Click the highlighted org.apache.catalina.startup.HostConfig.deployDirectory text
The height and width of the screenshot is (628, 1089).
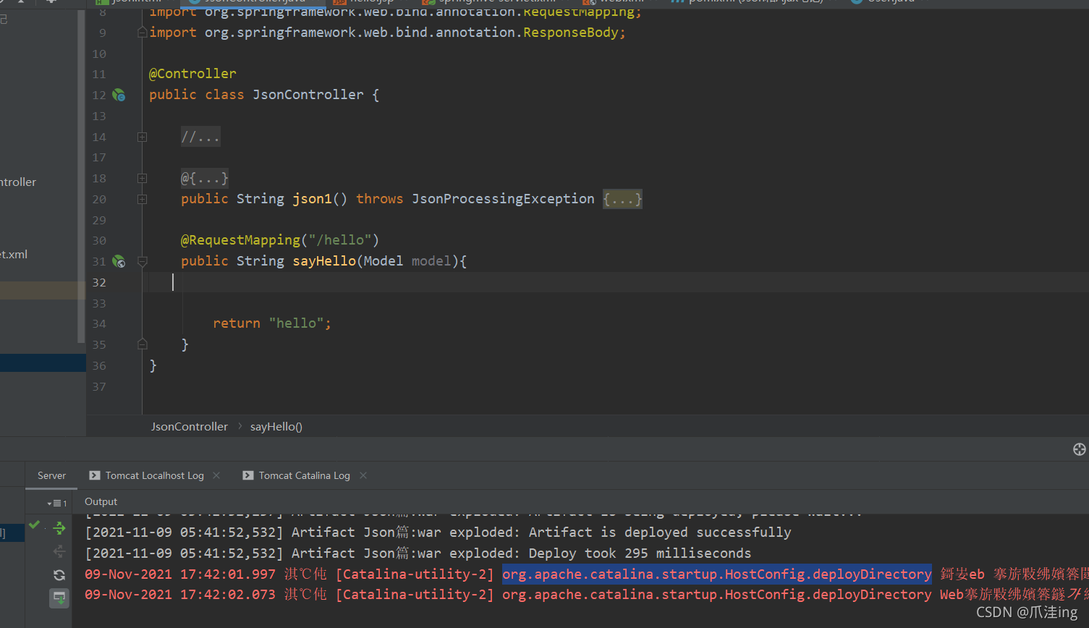pos(717,574)
